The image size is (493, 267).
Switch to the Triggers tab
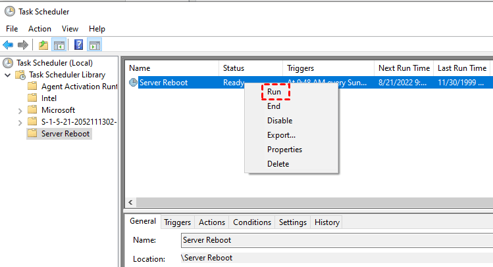[x=177, y=222]
